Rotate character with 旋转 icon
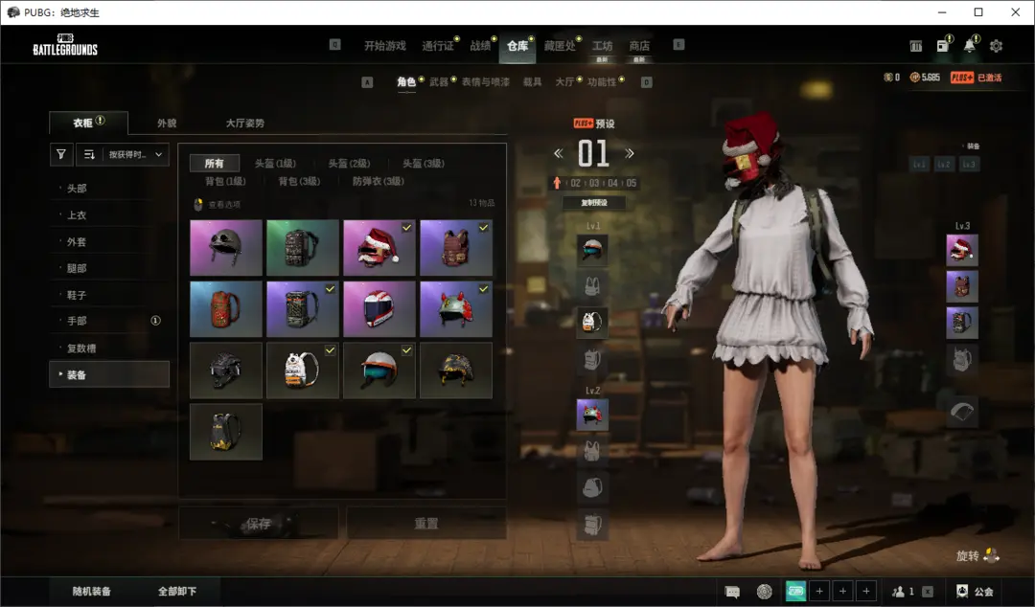1035x607 pixels. coord(991,555)
